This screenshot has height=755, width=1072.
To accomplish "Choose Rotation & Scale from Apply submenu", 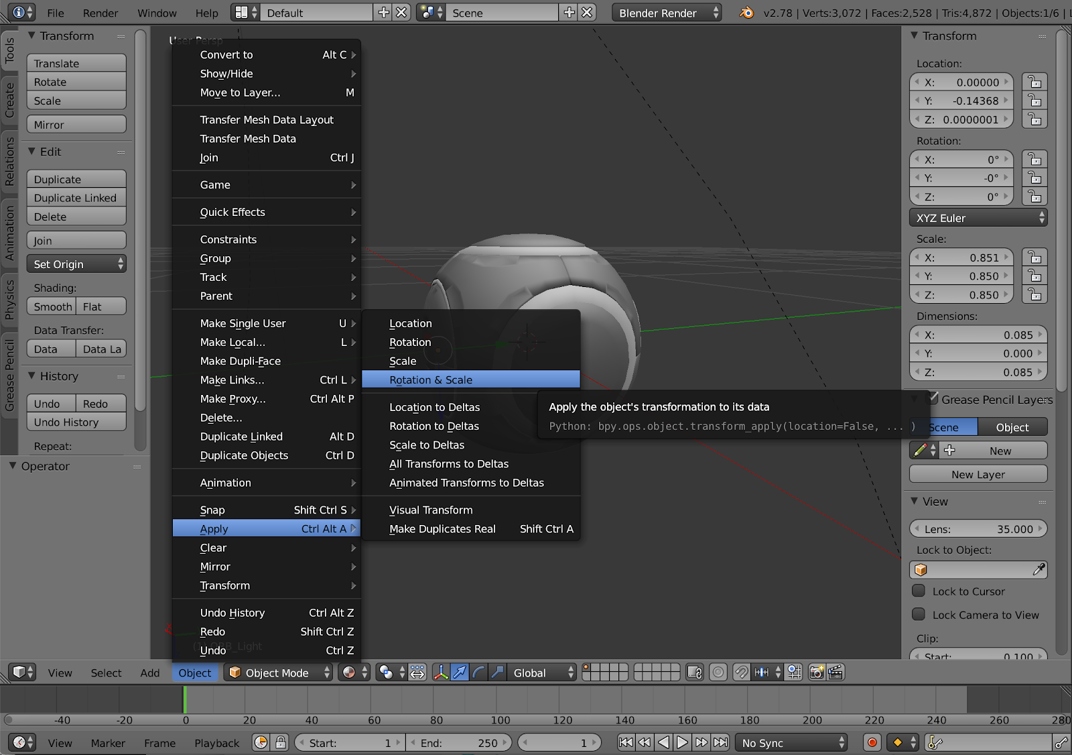I will tap(471, 380).
